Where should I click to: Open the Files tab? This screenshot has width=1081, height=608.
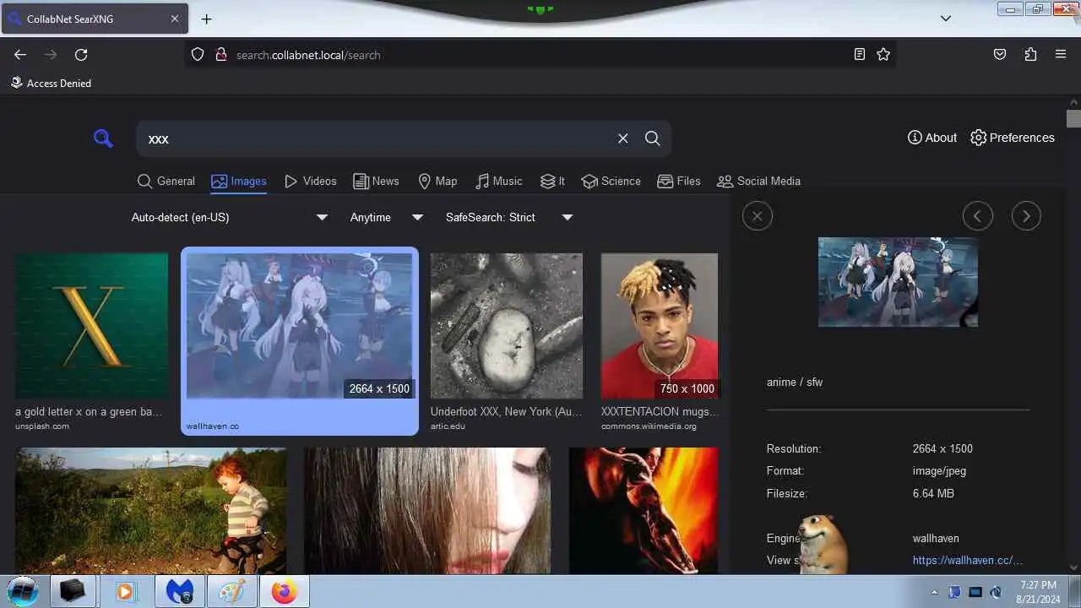679,181
